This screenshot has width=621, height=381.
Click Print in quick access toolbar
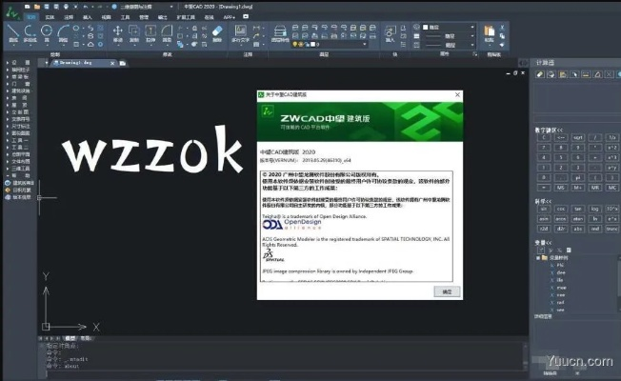[x=66, y=7]
